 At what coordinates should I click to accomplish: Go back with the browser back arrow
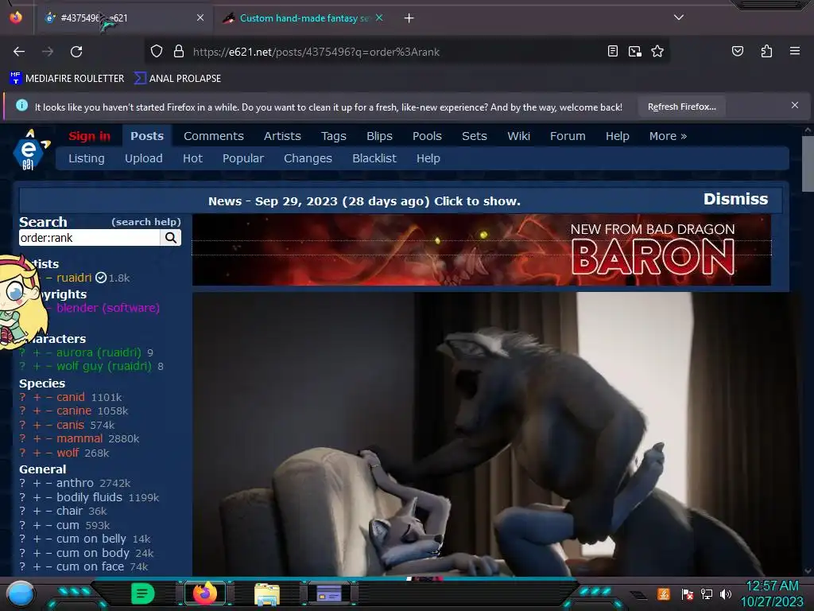click(19, 52)
